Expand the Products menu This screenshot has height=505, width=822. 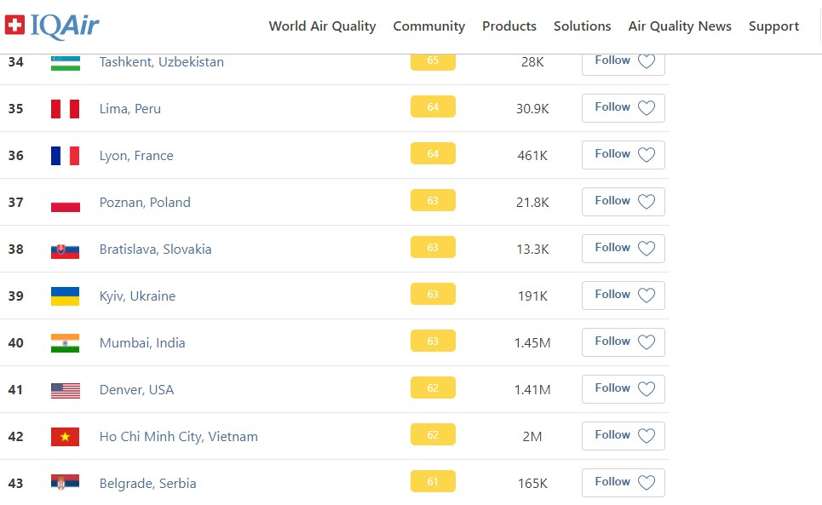coord(509,26)
